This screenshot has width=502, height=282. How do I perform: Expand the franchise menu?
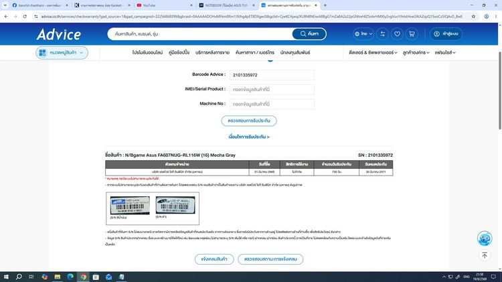pos(445,52)
